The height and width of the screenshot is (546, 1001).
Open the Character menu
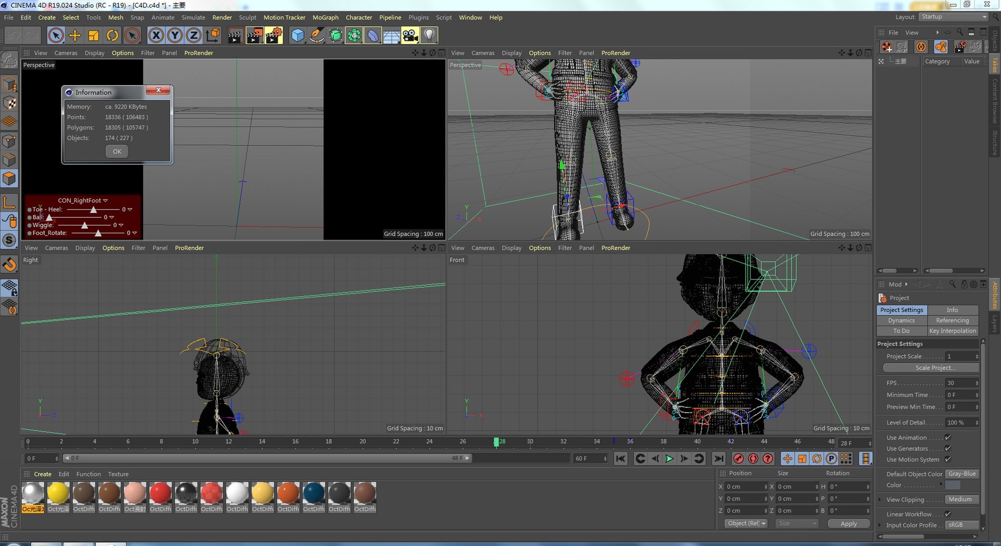[359, 17]
